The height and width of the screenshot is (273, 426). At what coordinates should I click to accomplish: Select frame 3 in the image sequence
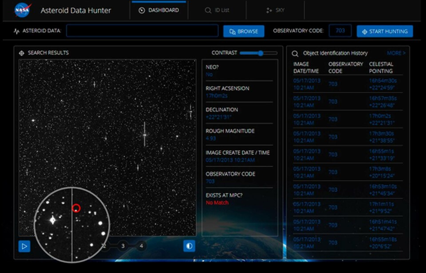(123, 246)
